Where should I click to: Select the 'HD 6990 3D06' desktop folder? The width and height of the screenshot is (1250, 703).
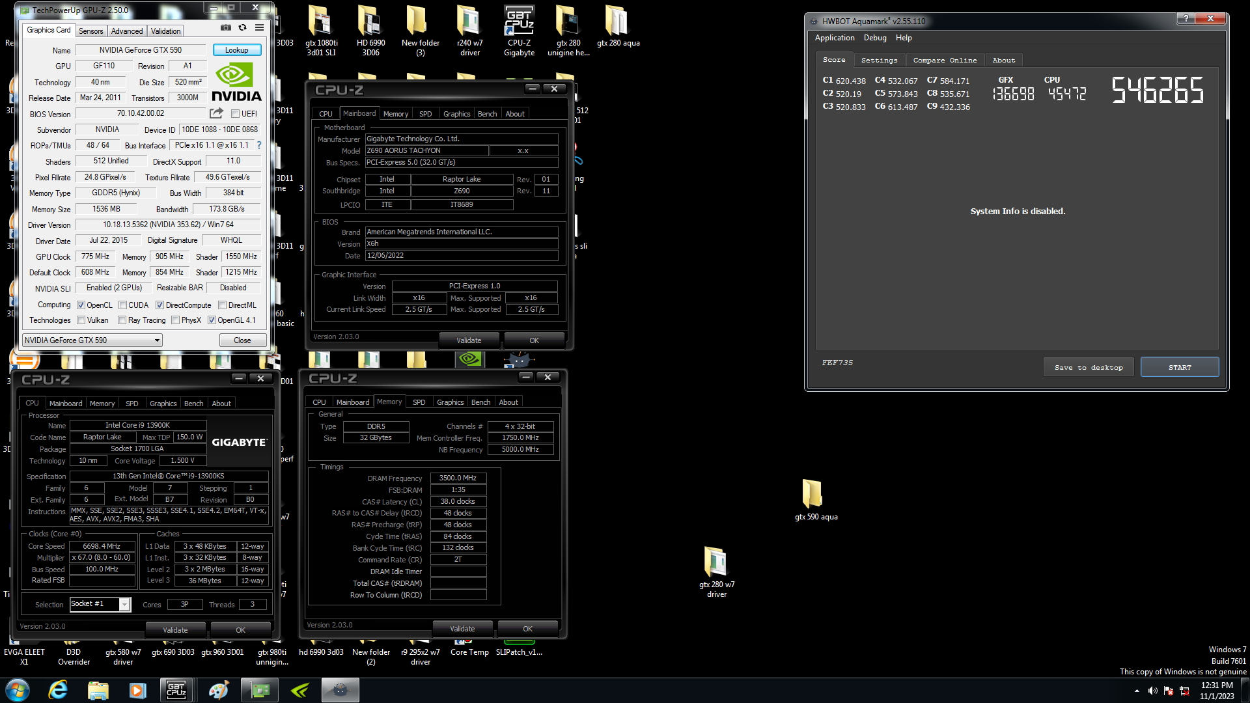pos(370,31)
